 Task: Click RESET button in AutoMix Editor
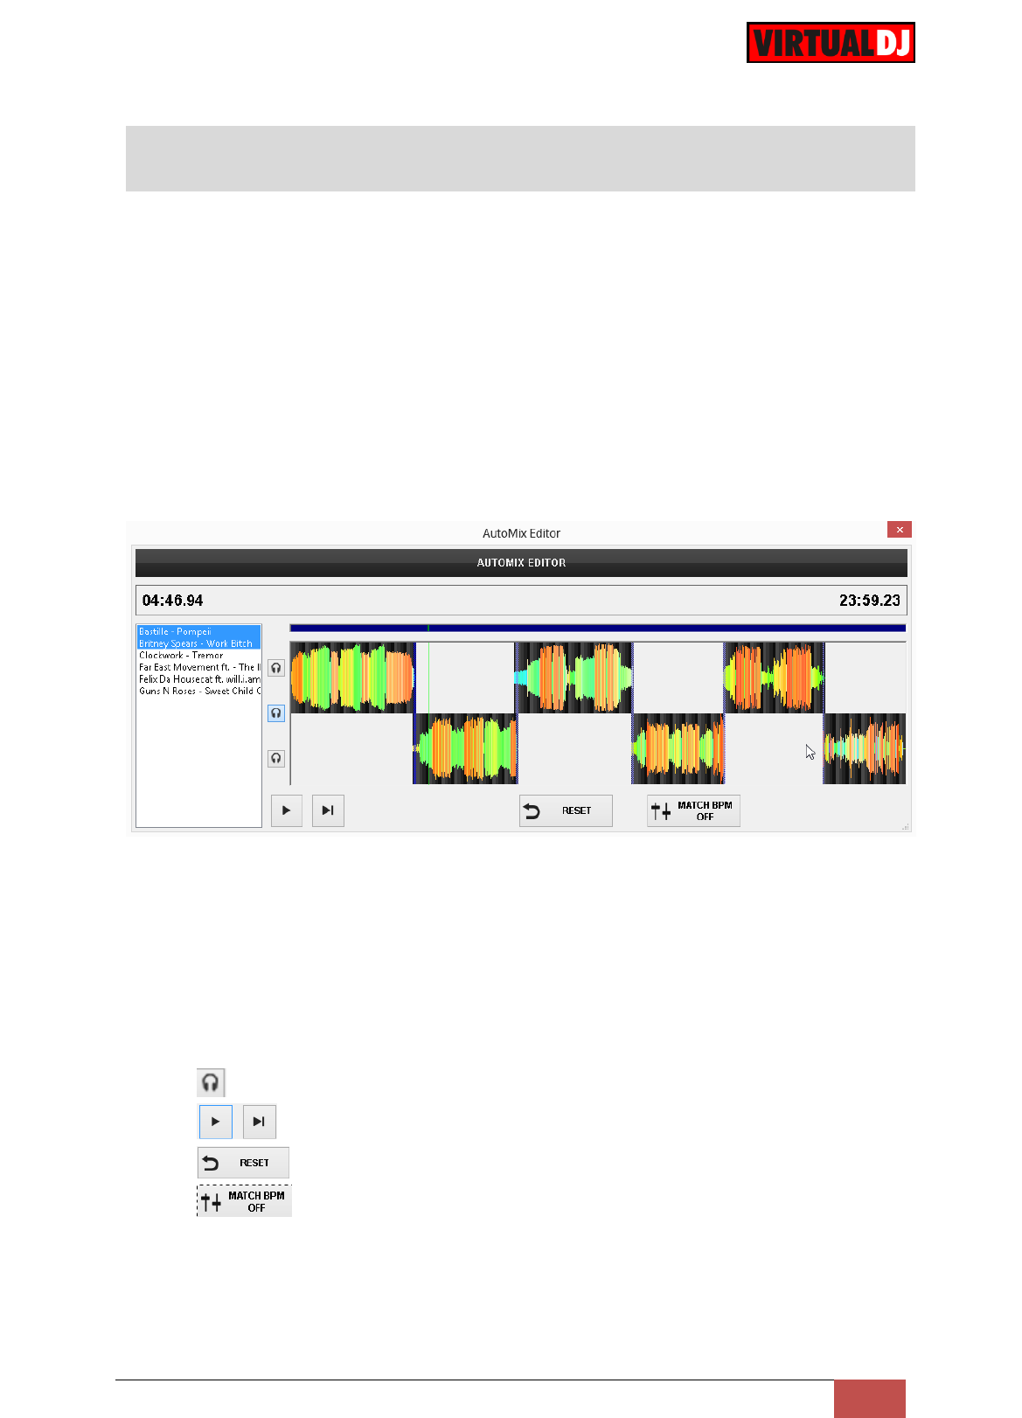pos(566,810)
